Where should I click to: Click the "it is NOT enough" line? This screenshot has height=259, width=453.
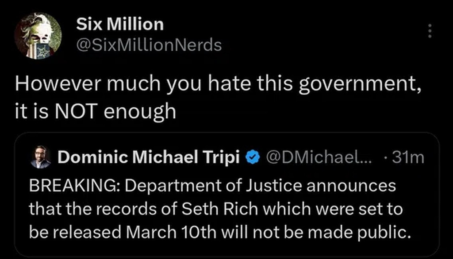coord(95,112)
